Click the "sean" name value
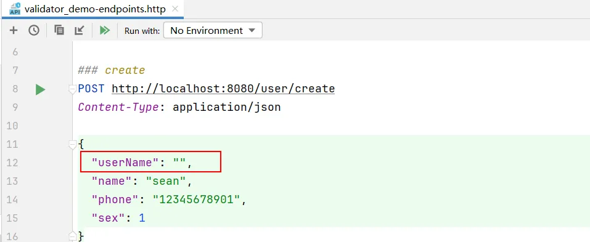The width and height of the screenshot is (590, 242). point(166,181)
